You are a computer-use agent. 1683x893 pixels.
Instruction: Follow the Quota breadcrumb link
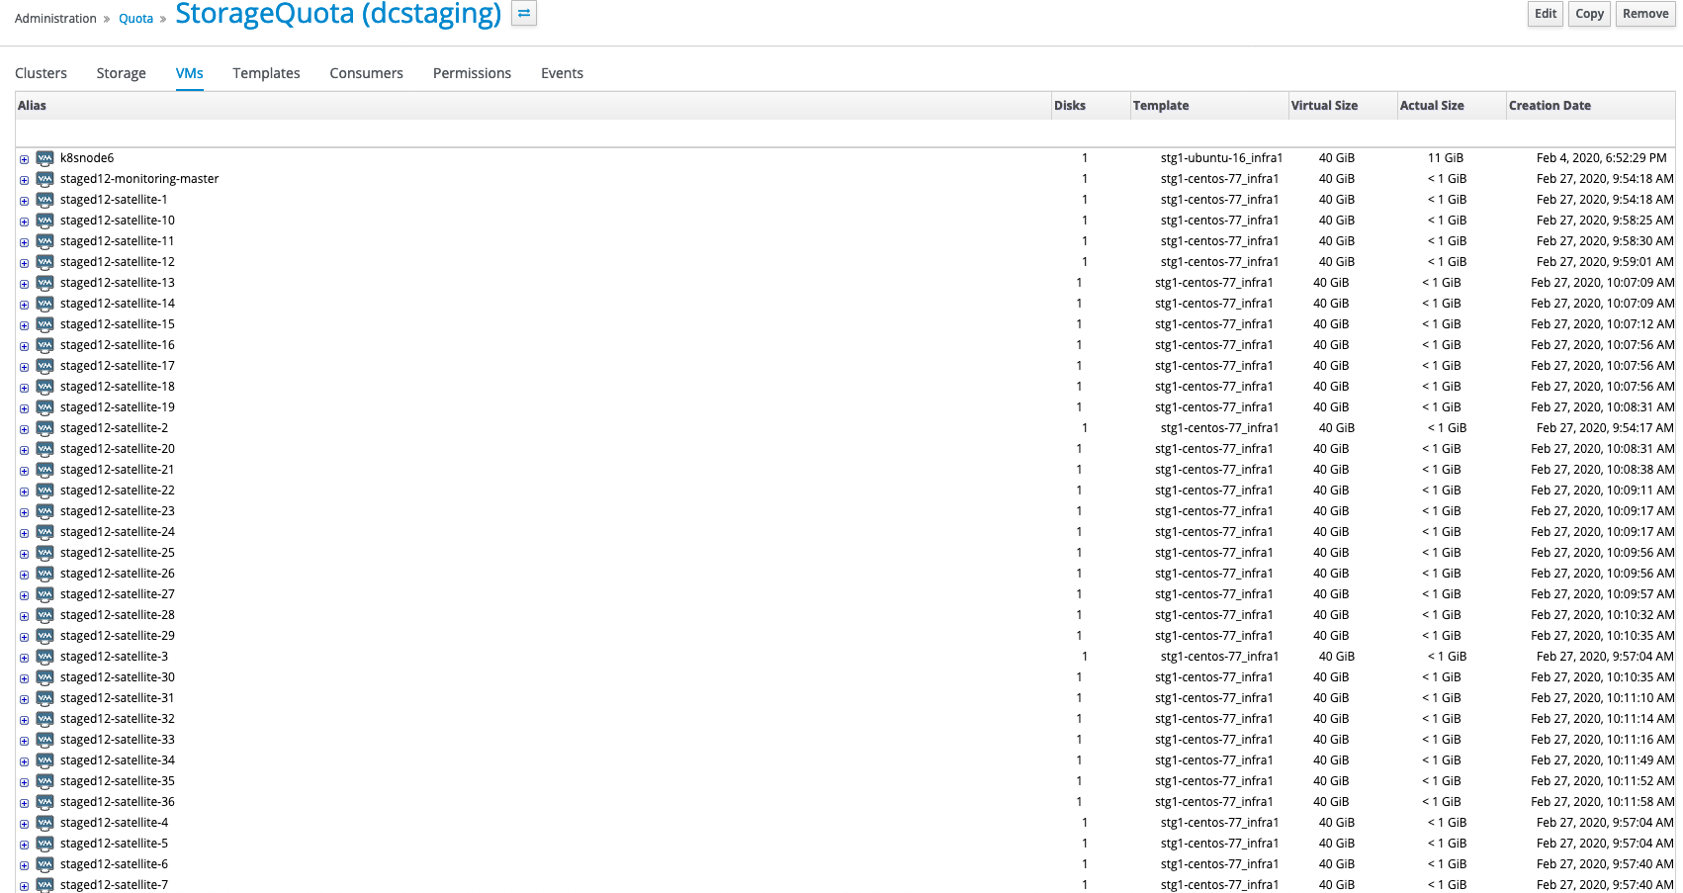click(x=135, y=19)
